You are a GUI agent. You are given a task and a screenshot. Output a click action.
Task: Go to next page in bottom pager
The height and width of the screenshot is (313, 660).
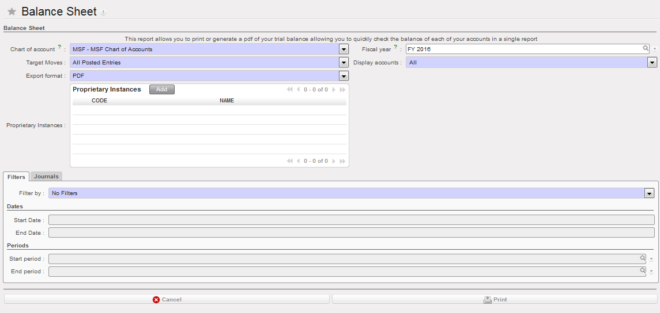[334, 161]
